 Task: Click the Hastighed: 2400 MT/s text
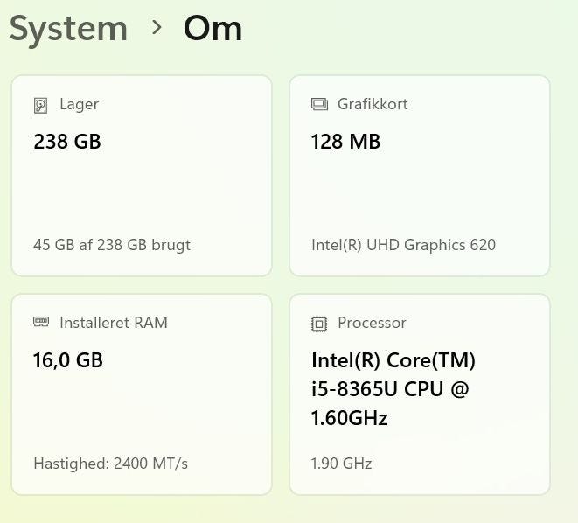click(110, 464)
